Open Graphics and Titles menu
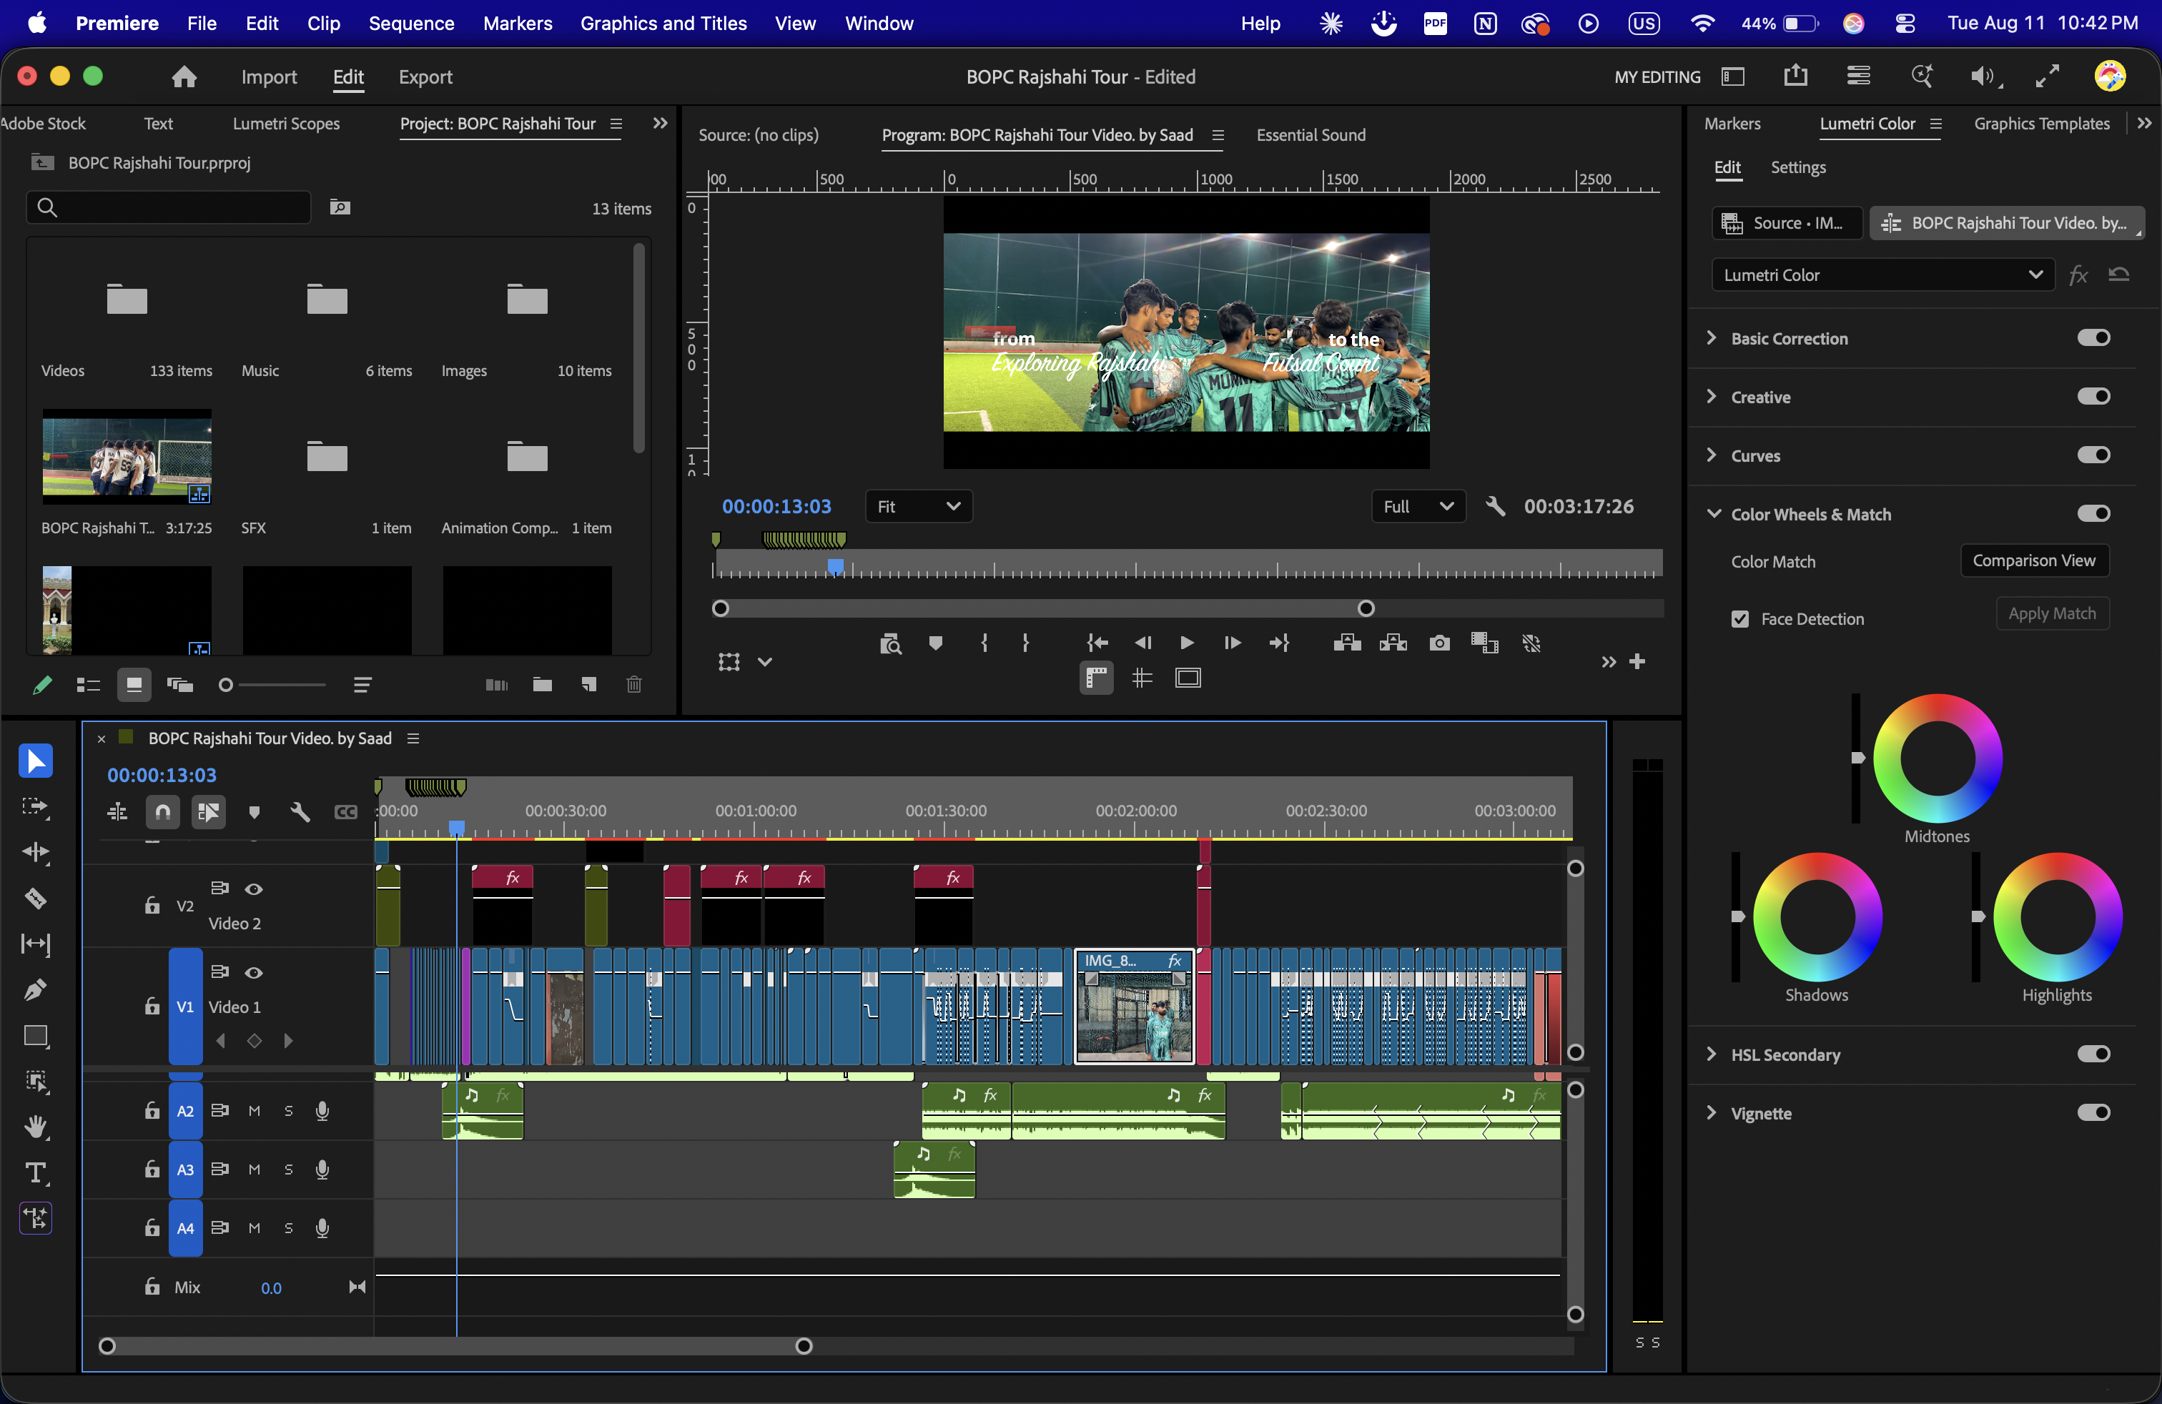2162x1404 pixels. 663,24
